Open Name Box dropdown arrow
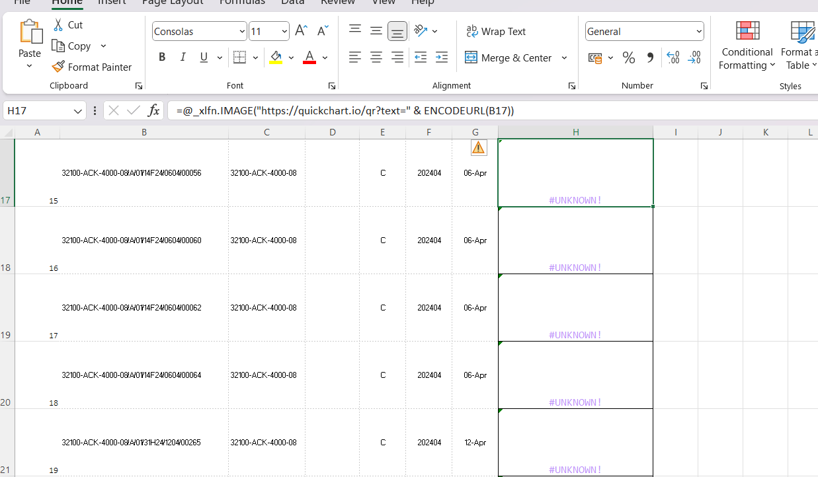The width and height of the screenshot is (818, 477). [79, 111]
